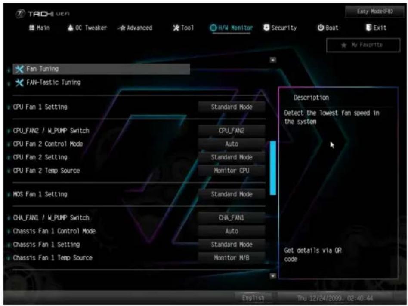Image resolution: width=408 pixels, height=306 pixels.
Task: Click the TAICHI UEFI logo
Action: (42, 14)
